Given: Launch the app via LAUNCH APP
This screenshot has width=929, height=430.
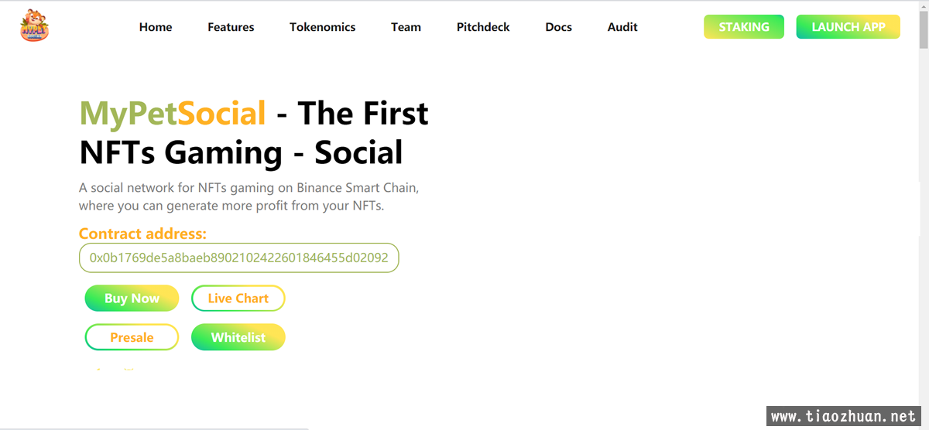Looking at the screenshot, I should point(848,27).
